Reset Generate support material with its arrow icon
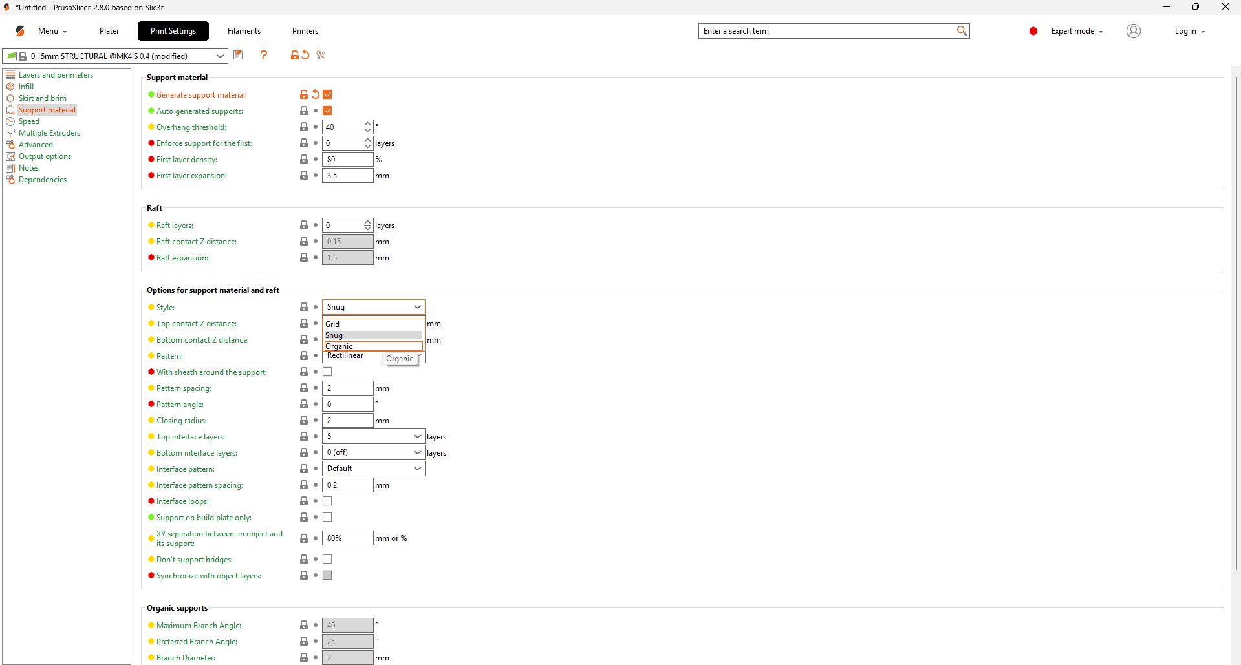 pyautogui.click(x=316, y=94)
